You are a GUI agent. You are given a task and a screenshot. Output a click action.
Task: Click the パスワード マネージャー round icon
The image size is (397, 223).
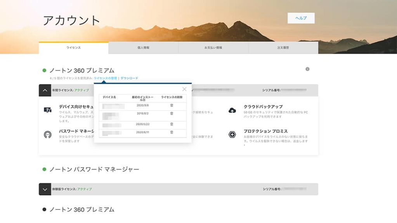(x=48, y=135)
